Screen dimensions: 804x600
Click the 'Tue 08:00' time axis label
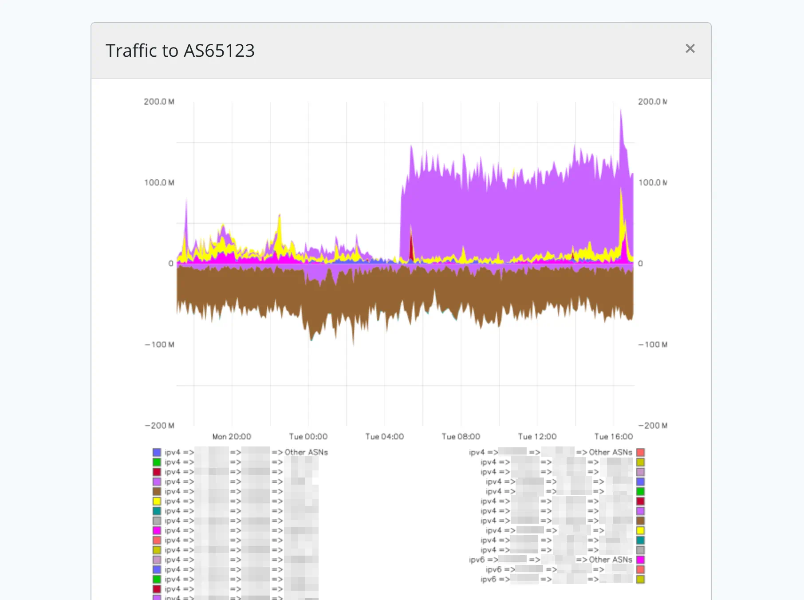click(x=461, y=437)
